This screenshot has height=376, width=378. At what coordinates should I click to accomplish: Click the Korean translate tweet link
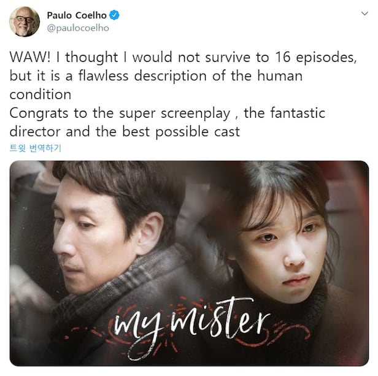(x=35, y=148)
